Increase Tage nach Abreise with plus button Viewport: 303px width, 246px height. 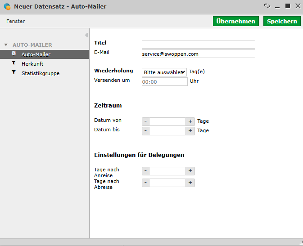[190, 183]
